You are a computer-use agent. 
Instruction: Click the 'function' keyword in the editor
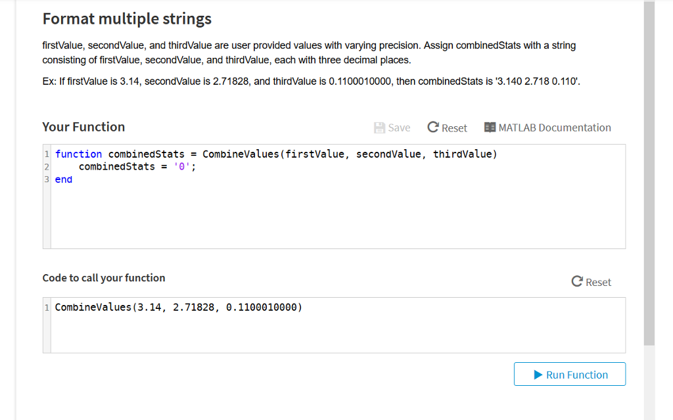[x=78, y=154]
